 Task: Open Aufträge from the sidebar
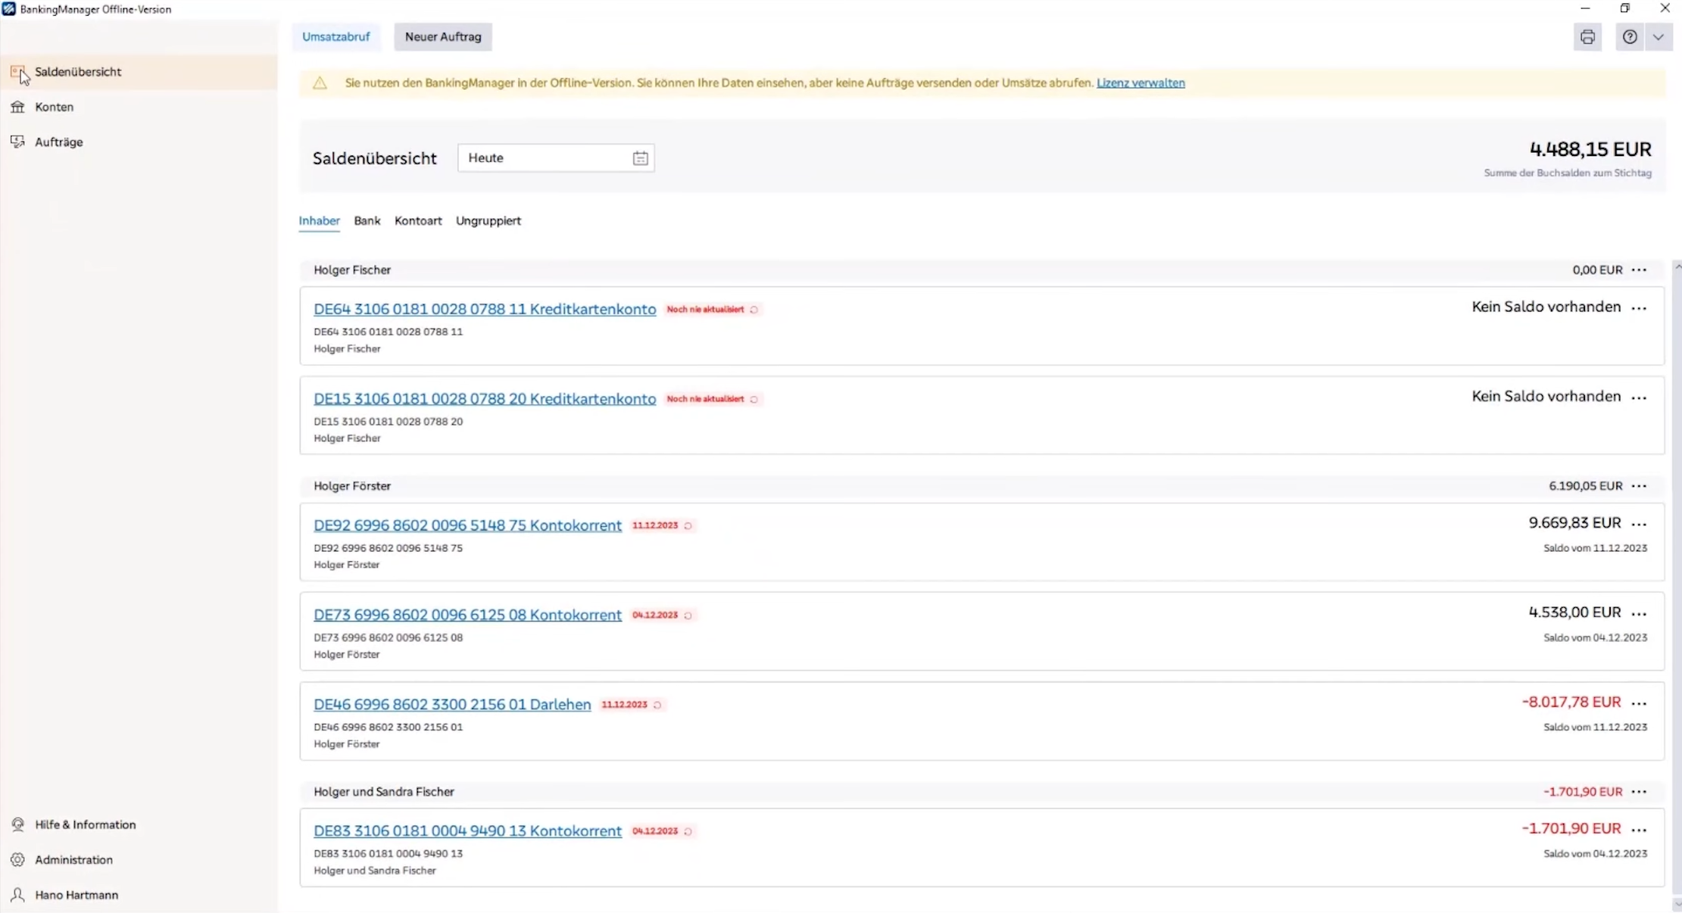(x=17, y=142)
